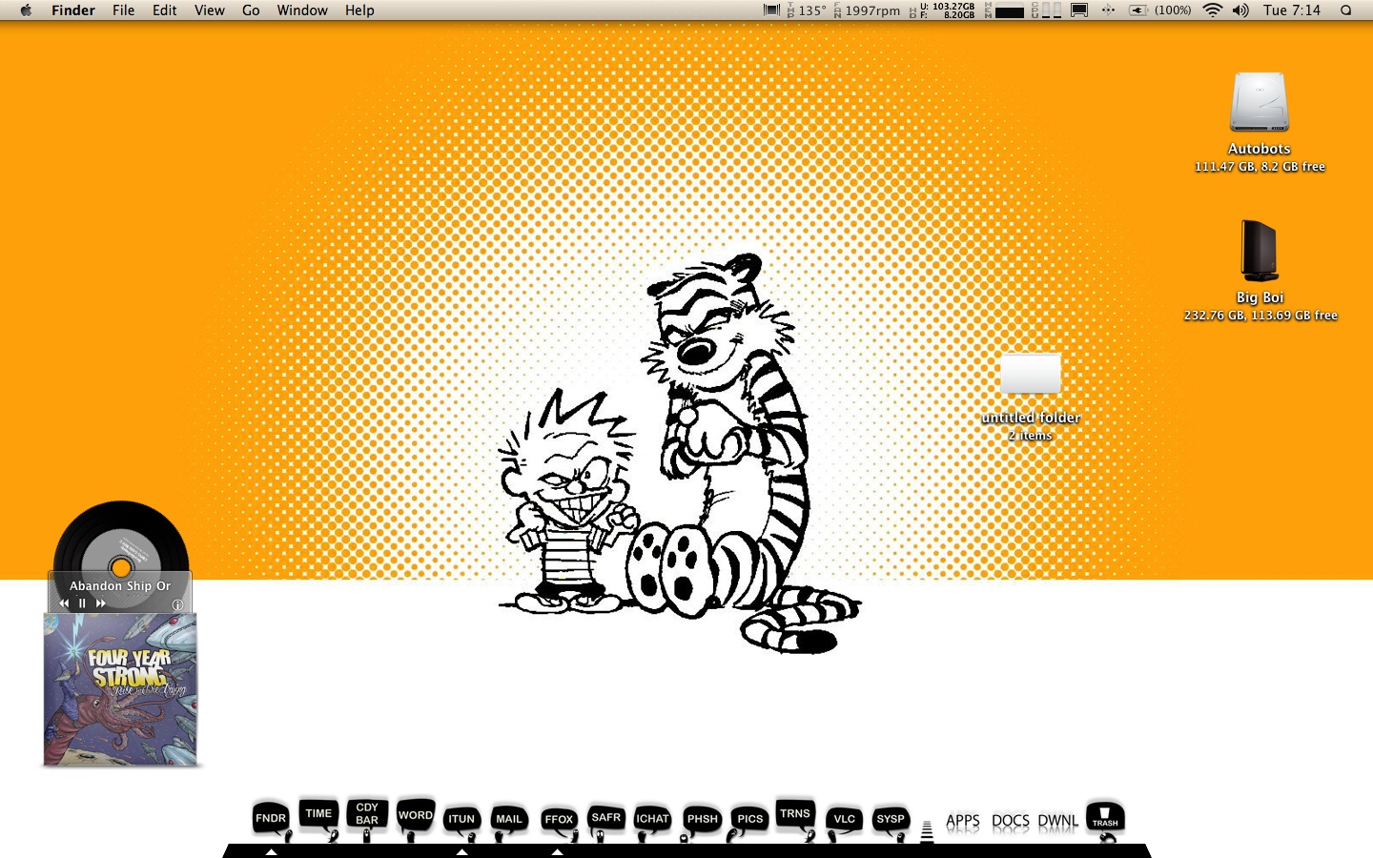The height and width of the screenshot is (858, 1373).
Task: Open VLC from the dock
Action: (x=845, y=819)
